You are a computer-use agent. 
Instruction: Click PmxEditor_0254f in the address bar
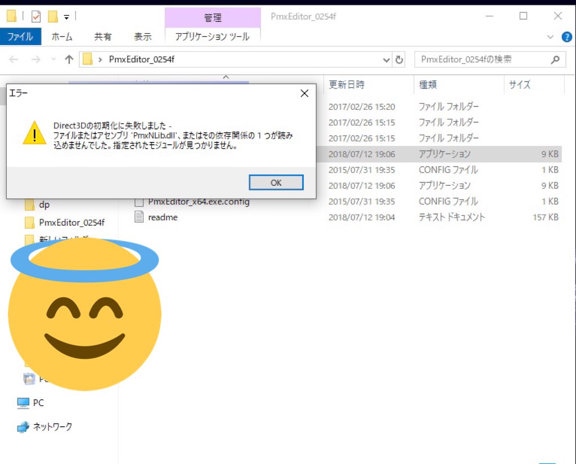(141, 59)
